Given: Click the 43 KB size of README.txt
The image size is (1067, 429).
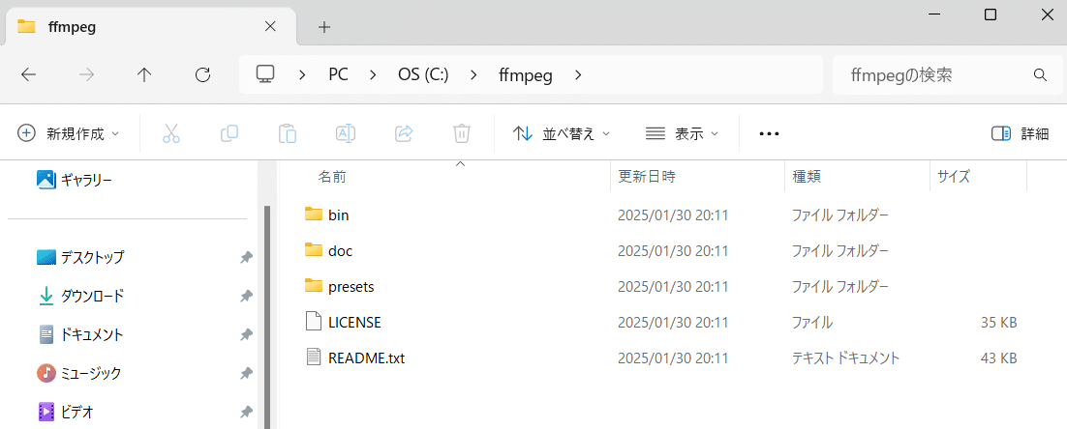Looking at the screenshot, I should coord(999,357).
